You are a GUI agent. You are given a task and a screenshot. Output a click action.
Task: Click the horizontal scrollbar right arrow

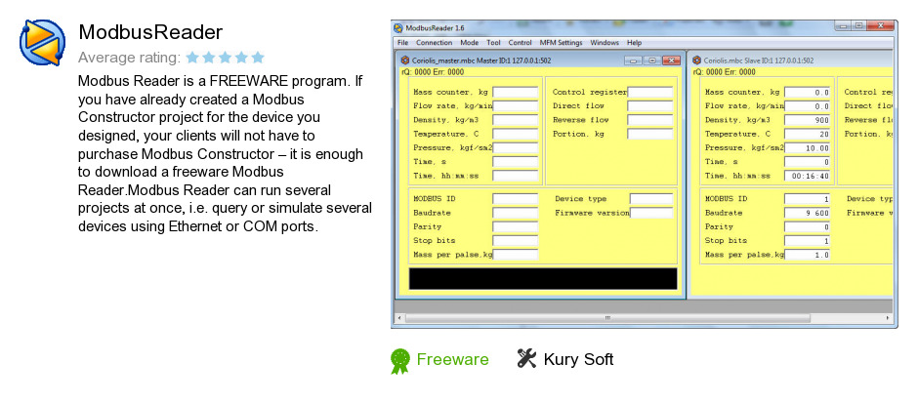tap(889, 319)
